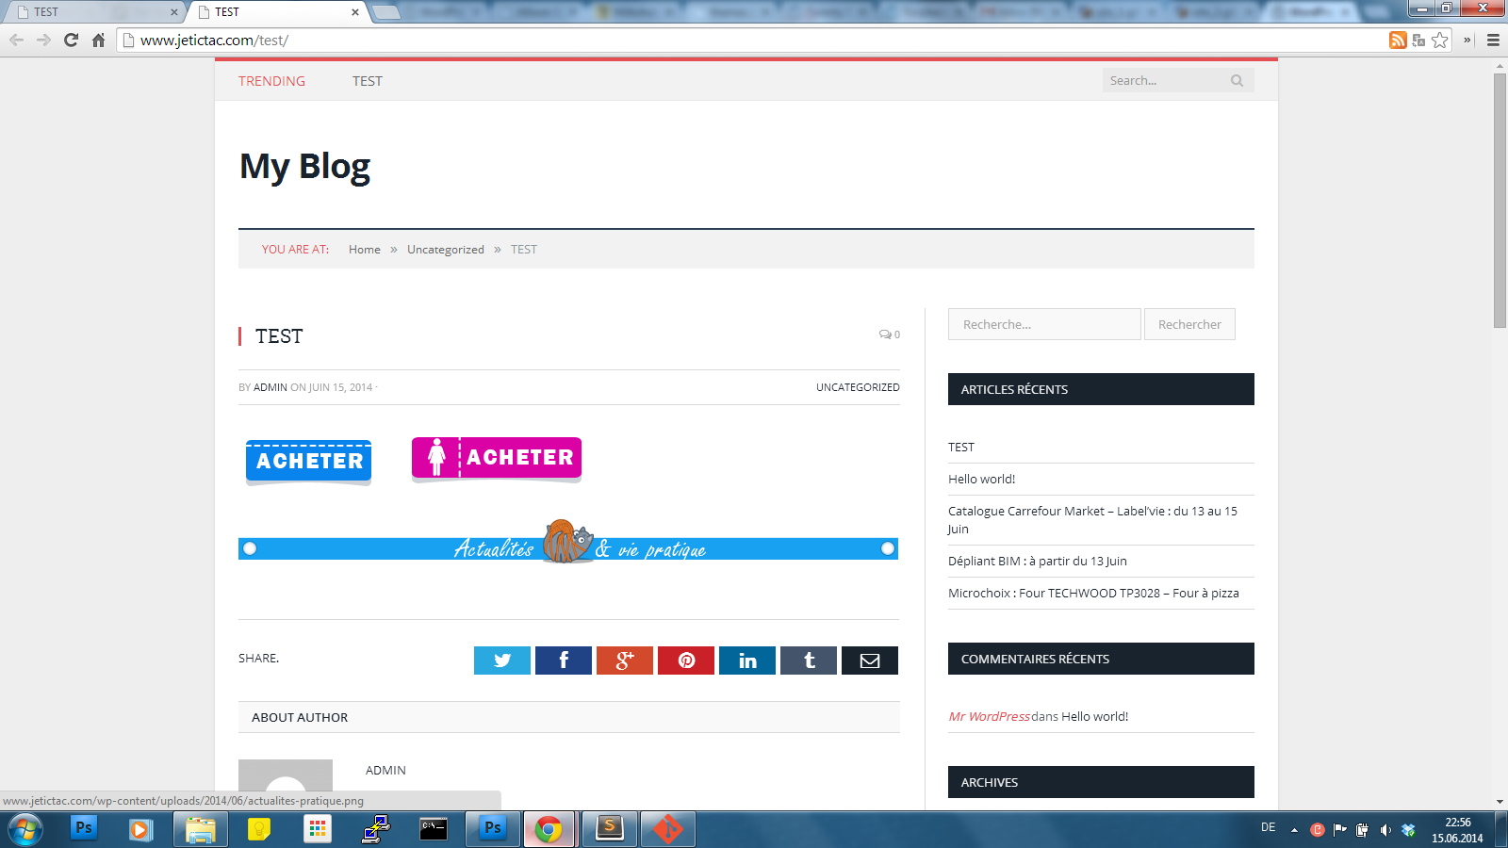Share the post on Tumblr
The image size is (1508, 848).
[x=808, y=660]
